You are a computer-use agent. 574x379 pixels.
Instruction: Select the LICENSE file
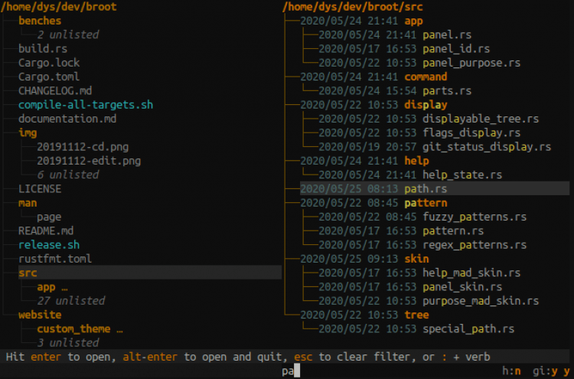pyautogui.click(x=40, y=189)
